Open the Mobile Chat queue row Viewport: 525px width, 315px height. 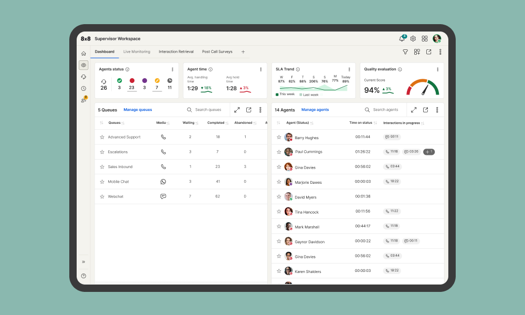point(181,182)
